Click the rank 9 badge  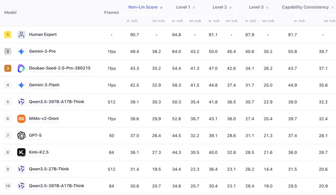pyautogui.click(x=8, y=169)
